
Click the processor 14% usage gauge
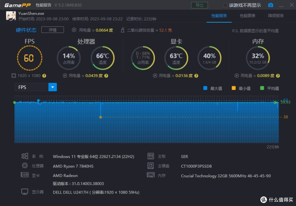tap(69, 58)
